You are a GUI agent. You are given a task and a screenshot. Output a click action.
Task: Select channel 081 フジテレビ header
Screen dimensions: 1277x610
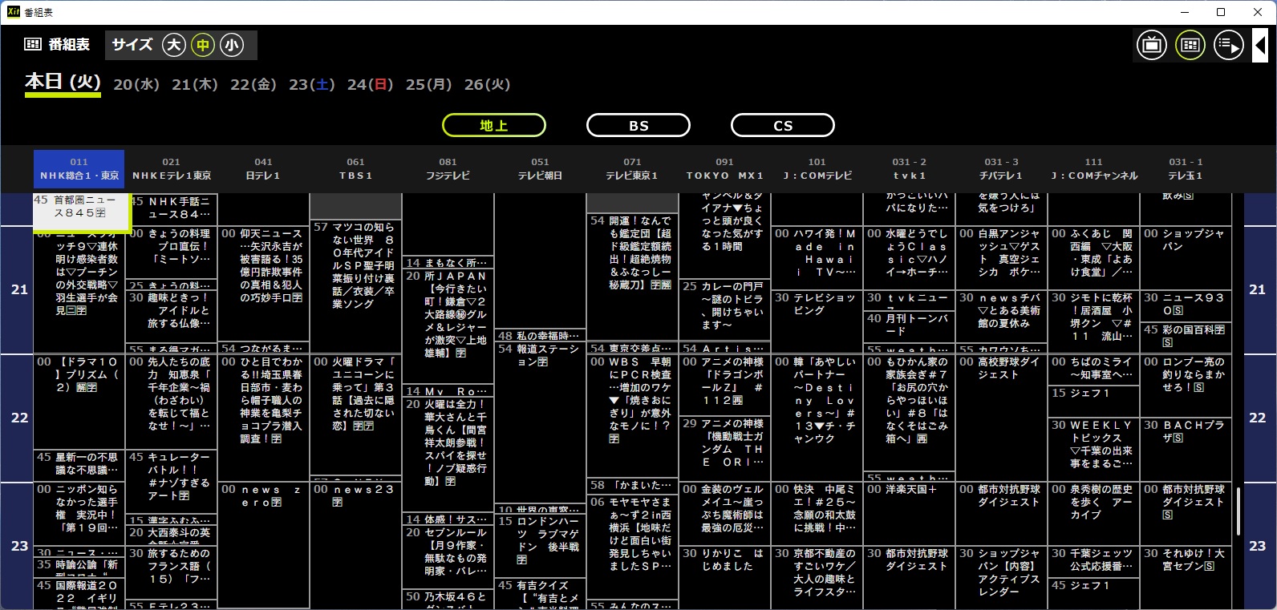448,169
